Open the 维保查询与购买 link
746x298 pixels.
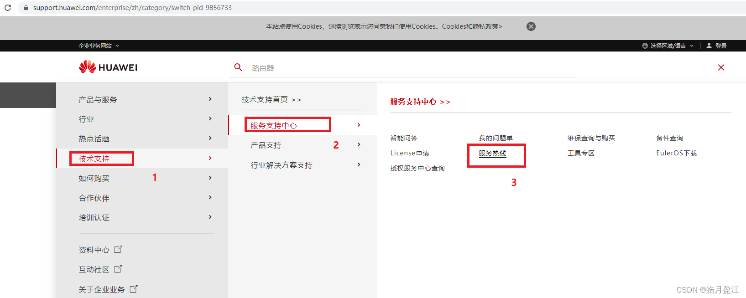point(591,138)
